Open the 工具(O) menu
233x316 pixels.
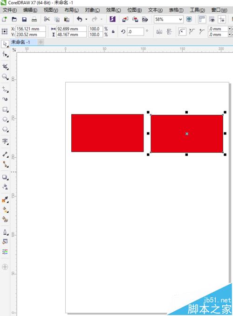coord(198,10)
